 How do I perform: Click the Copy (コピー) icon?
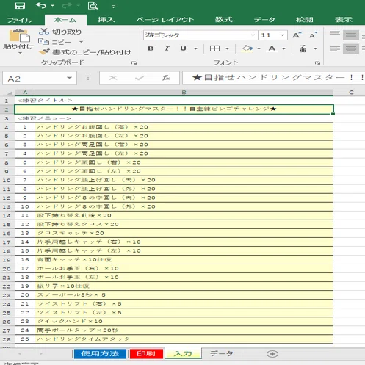pos(43,42)
